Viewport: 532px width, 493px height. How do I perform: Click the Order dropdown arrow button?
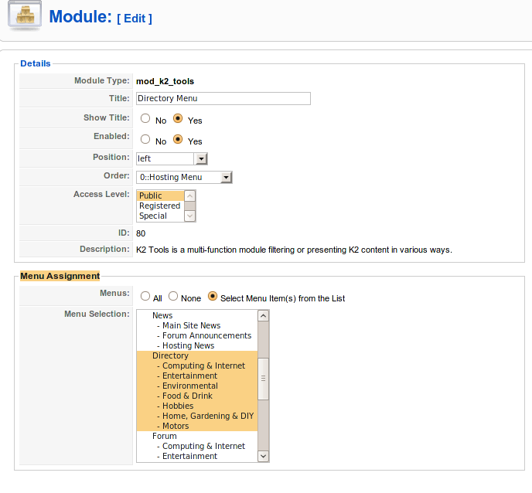click(226, 177)
